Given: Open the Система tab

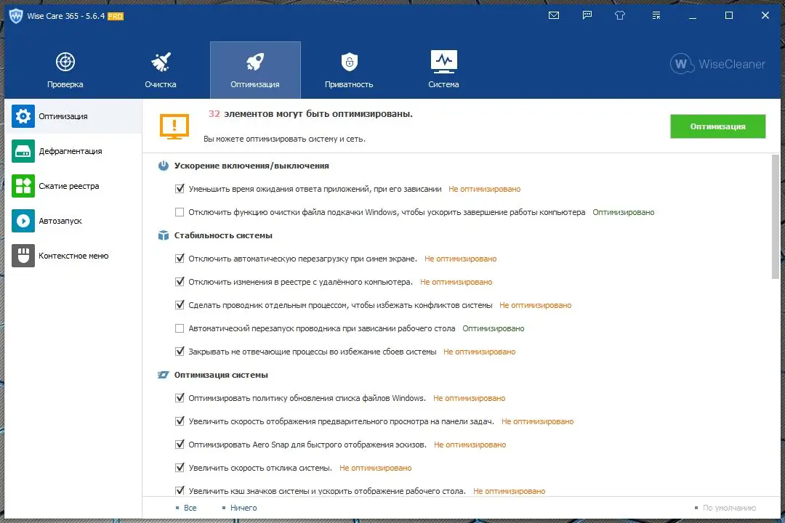Looking at the screenshot, I should pos(443,69).
